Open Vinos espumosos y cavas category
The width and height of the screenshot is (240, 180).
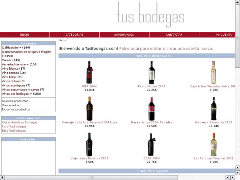pos(20,90)
